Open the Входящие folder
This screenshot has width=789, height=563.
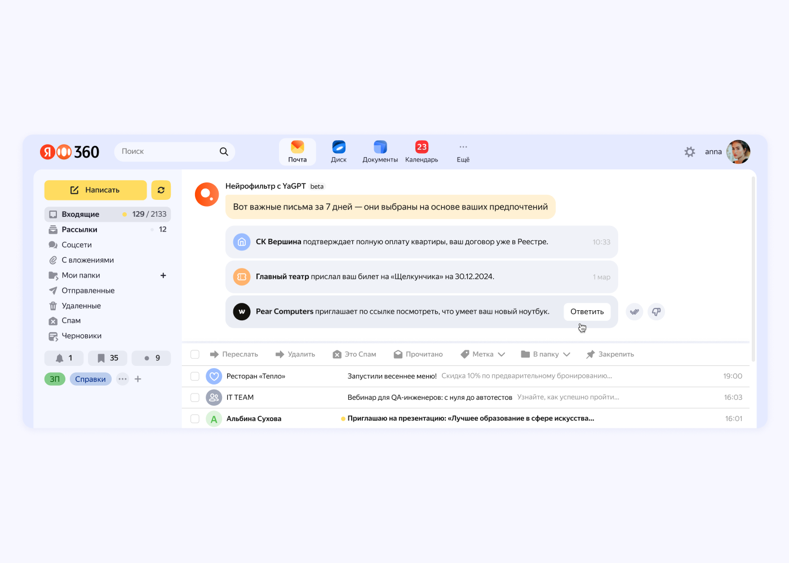tap(108, 215)
